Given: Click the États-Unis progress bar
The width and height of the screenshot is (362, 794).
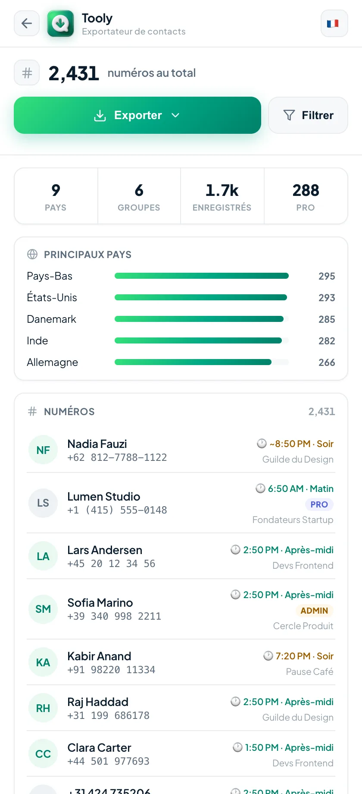Looking at the screenshot, I should pyautogui.click(x=202, y=298).
